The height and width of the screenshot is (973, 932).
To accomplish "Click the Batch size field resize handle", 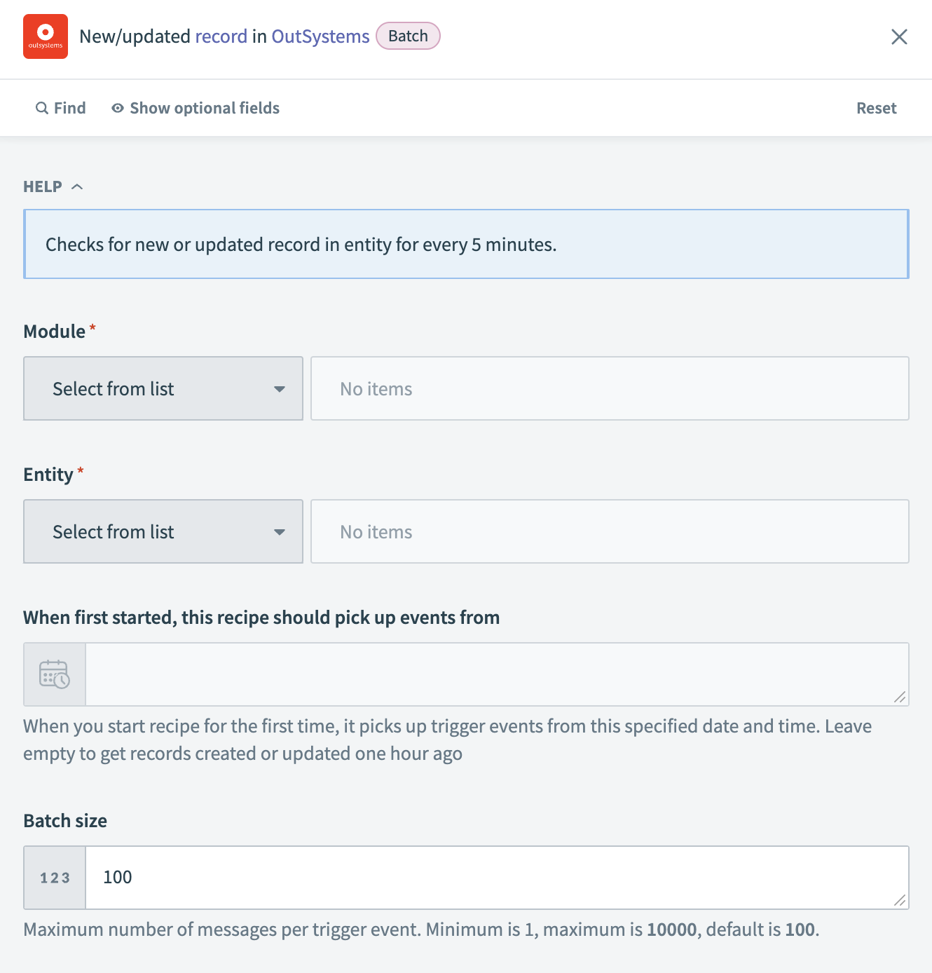I will pyautogui.click(x=900, y=900).
